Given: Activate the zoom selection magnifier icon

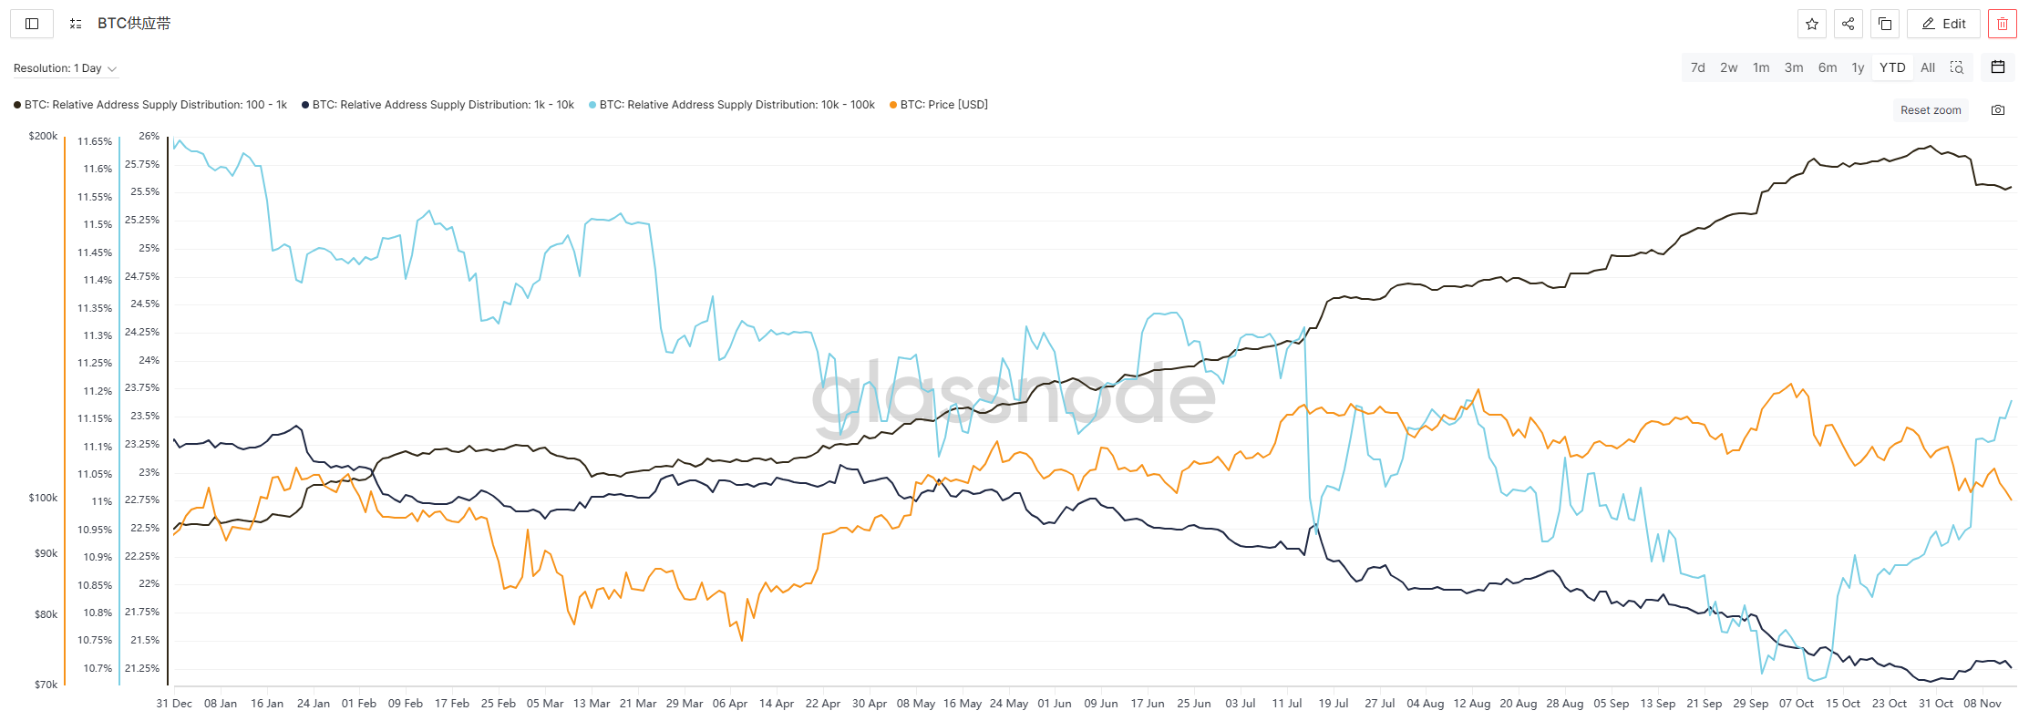Looking at the screenshot, I should point(1956,67).
